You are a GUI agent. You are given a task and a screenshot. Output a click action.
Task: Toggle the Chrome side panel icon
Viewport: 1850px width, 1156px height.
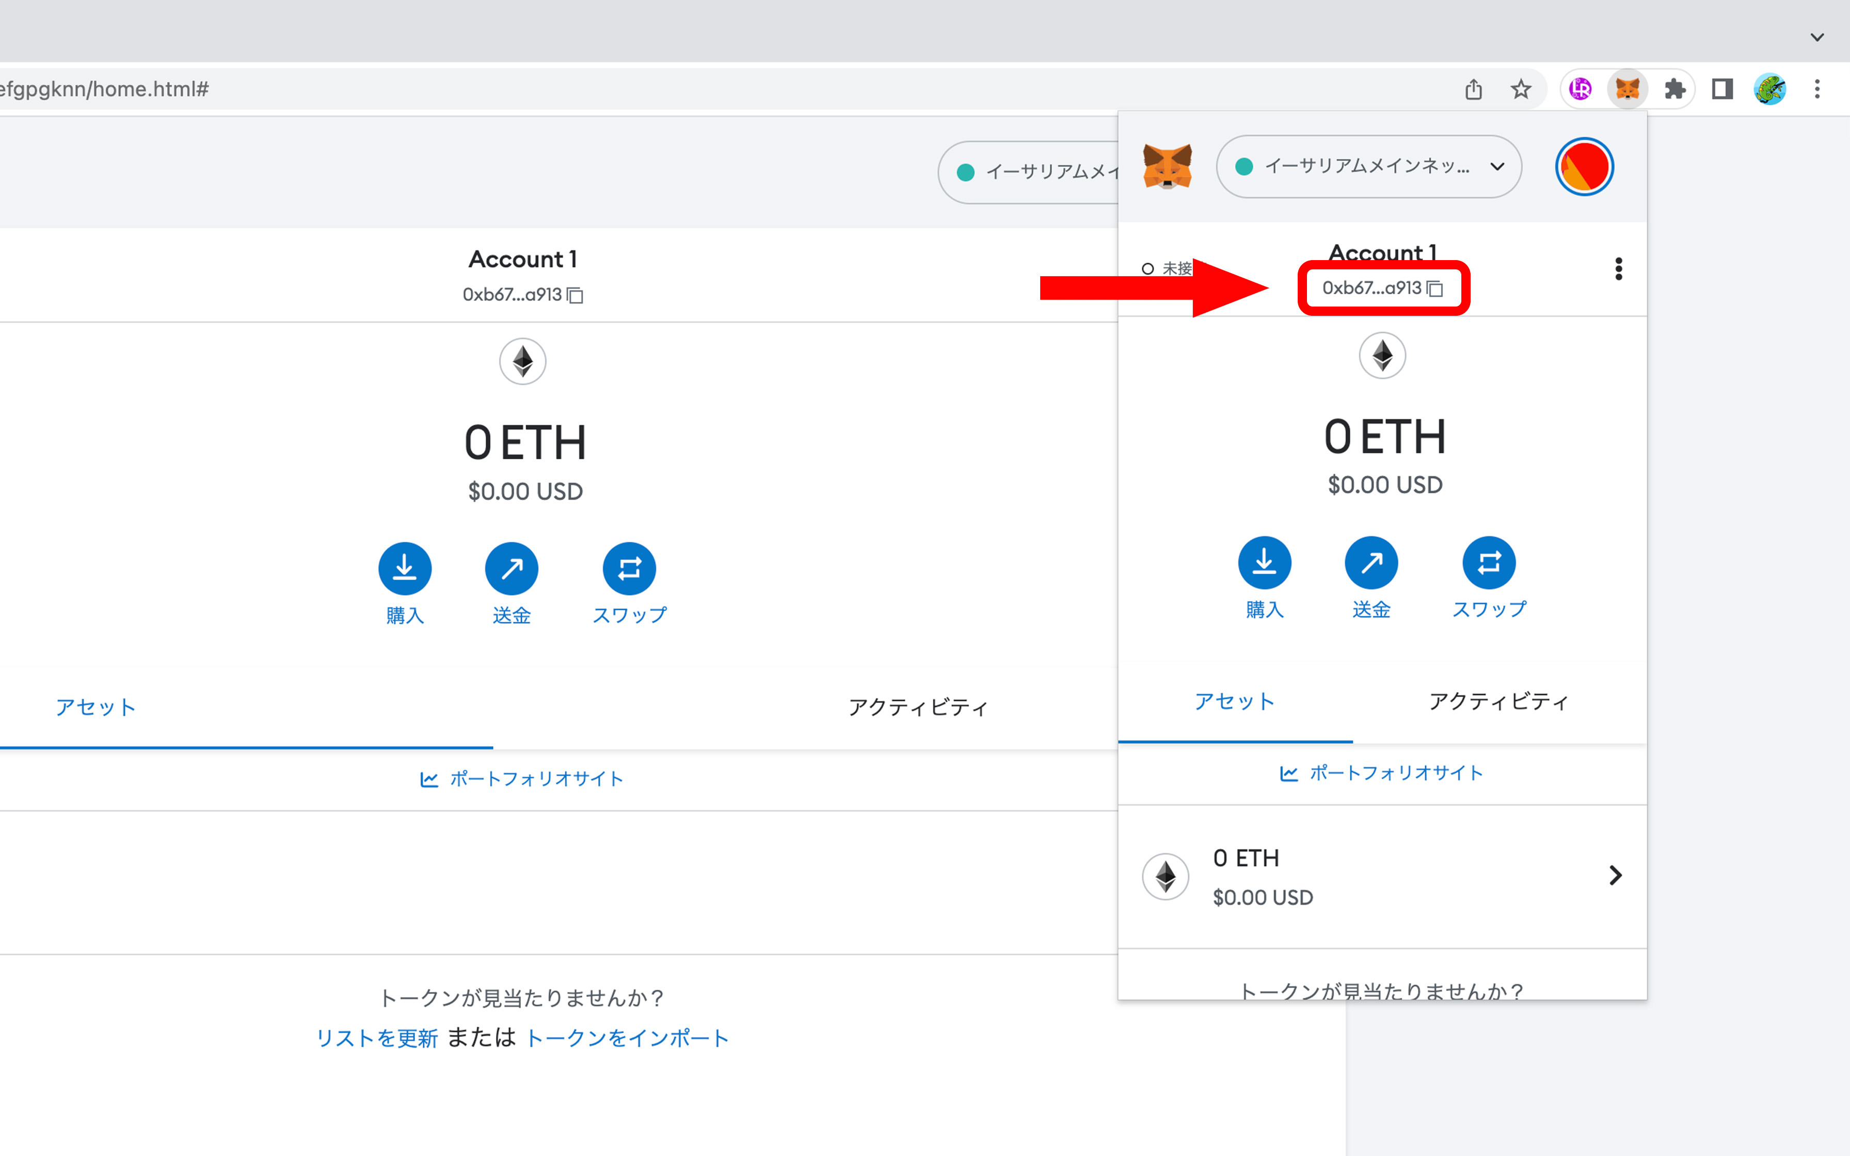coord(1721,89)
